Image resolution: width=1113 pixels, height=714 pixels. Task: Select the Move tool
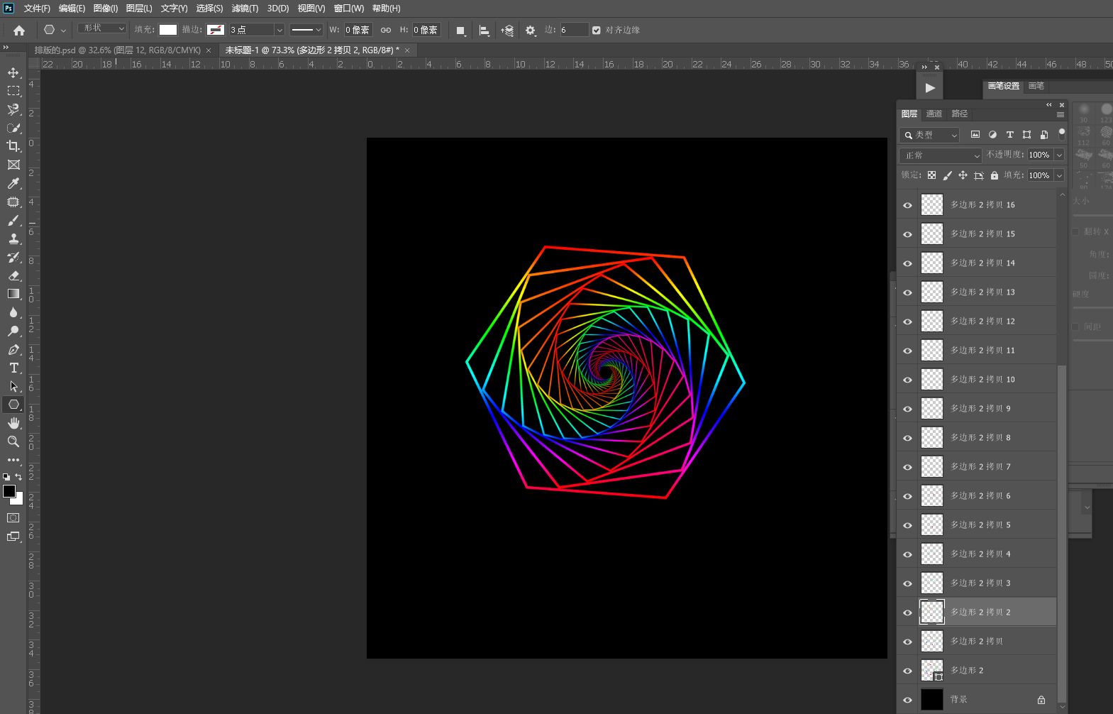tap(13, 73)
